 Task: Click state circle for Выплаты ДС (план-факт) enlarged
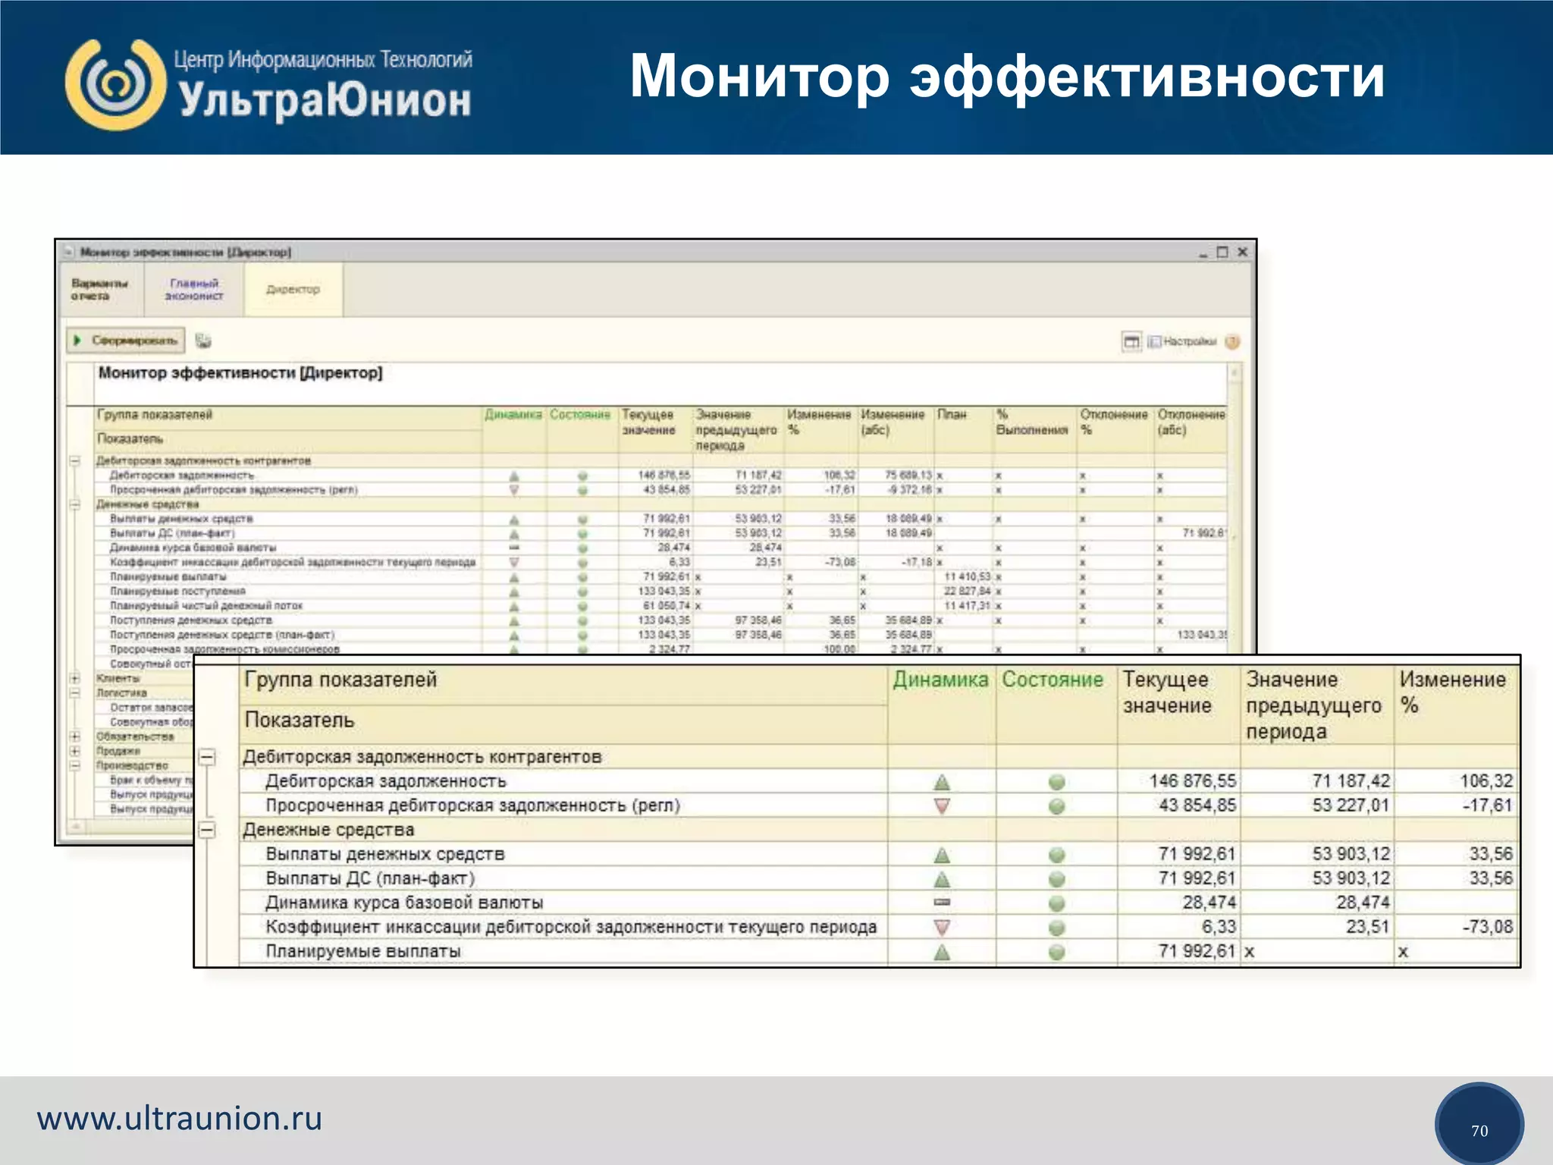[x=1056, y=879]
